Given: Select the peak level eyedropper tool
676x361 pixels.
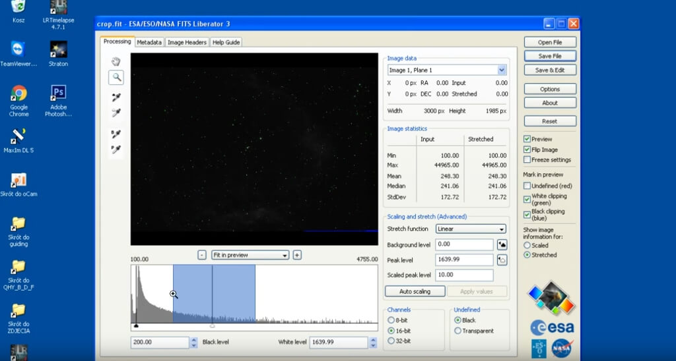Looking at the screenshot, I should tap(116, 150).
